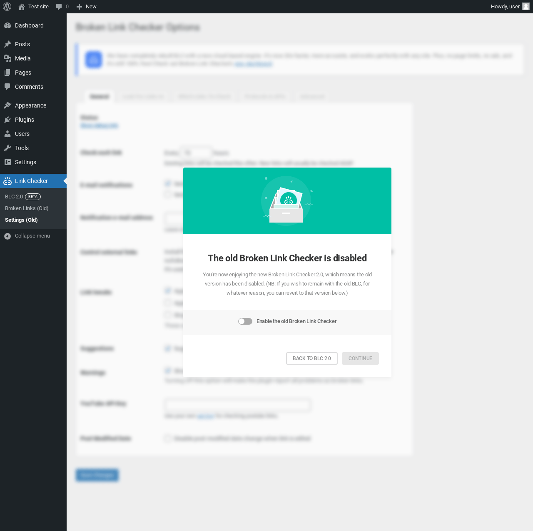Click the Dashboard gauge icon

point(7,25)
